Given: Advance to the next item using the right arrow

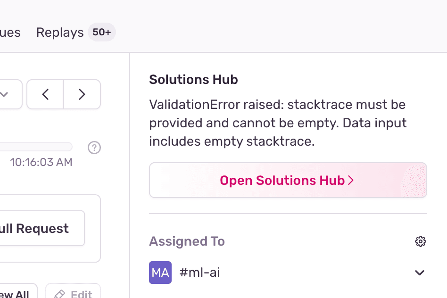Looking at the screenshot, I should pyautogui.click(x=82, y=94).
